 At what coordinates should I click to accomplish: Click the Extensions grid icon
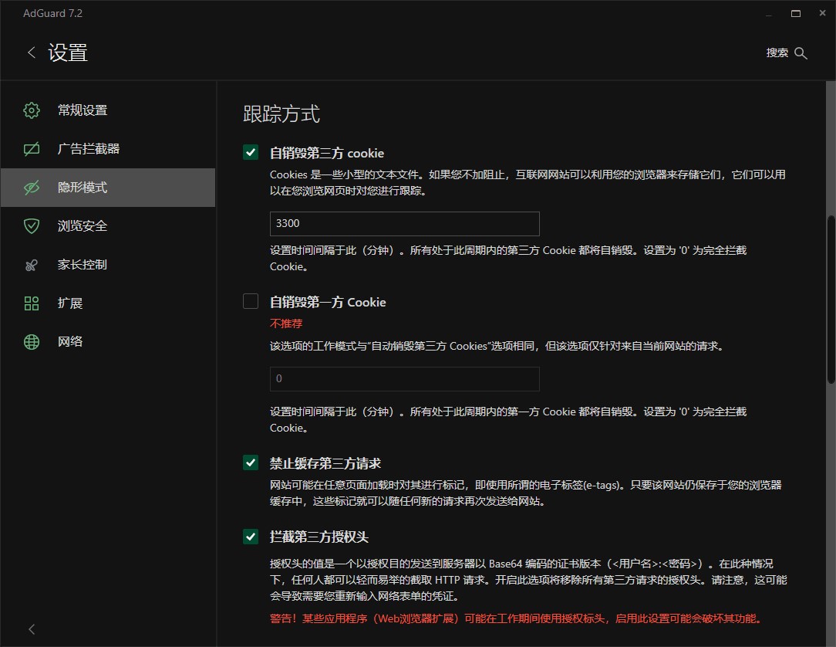click(x=32, y=303)
